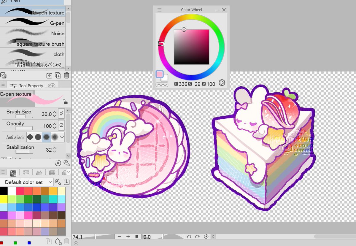Select anti-aliasing Middle option
The height and width of the screenshot is (246, 356).
click(x=46, y=137)
